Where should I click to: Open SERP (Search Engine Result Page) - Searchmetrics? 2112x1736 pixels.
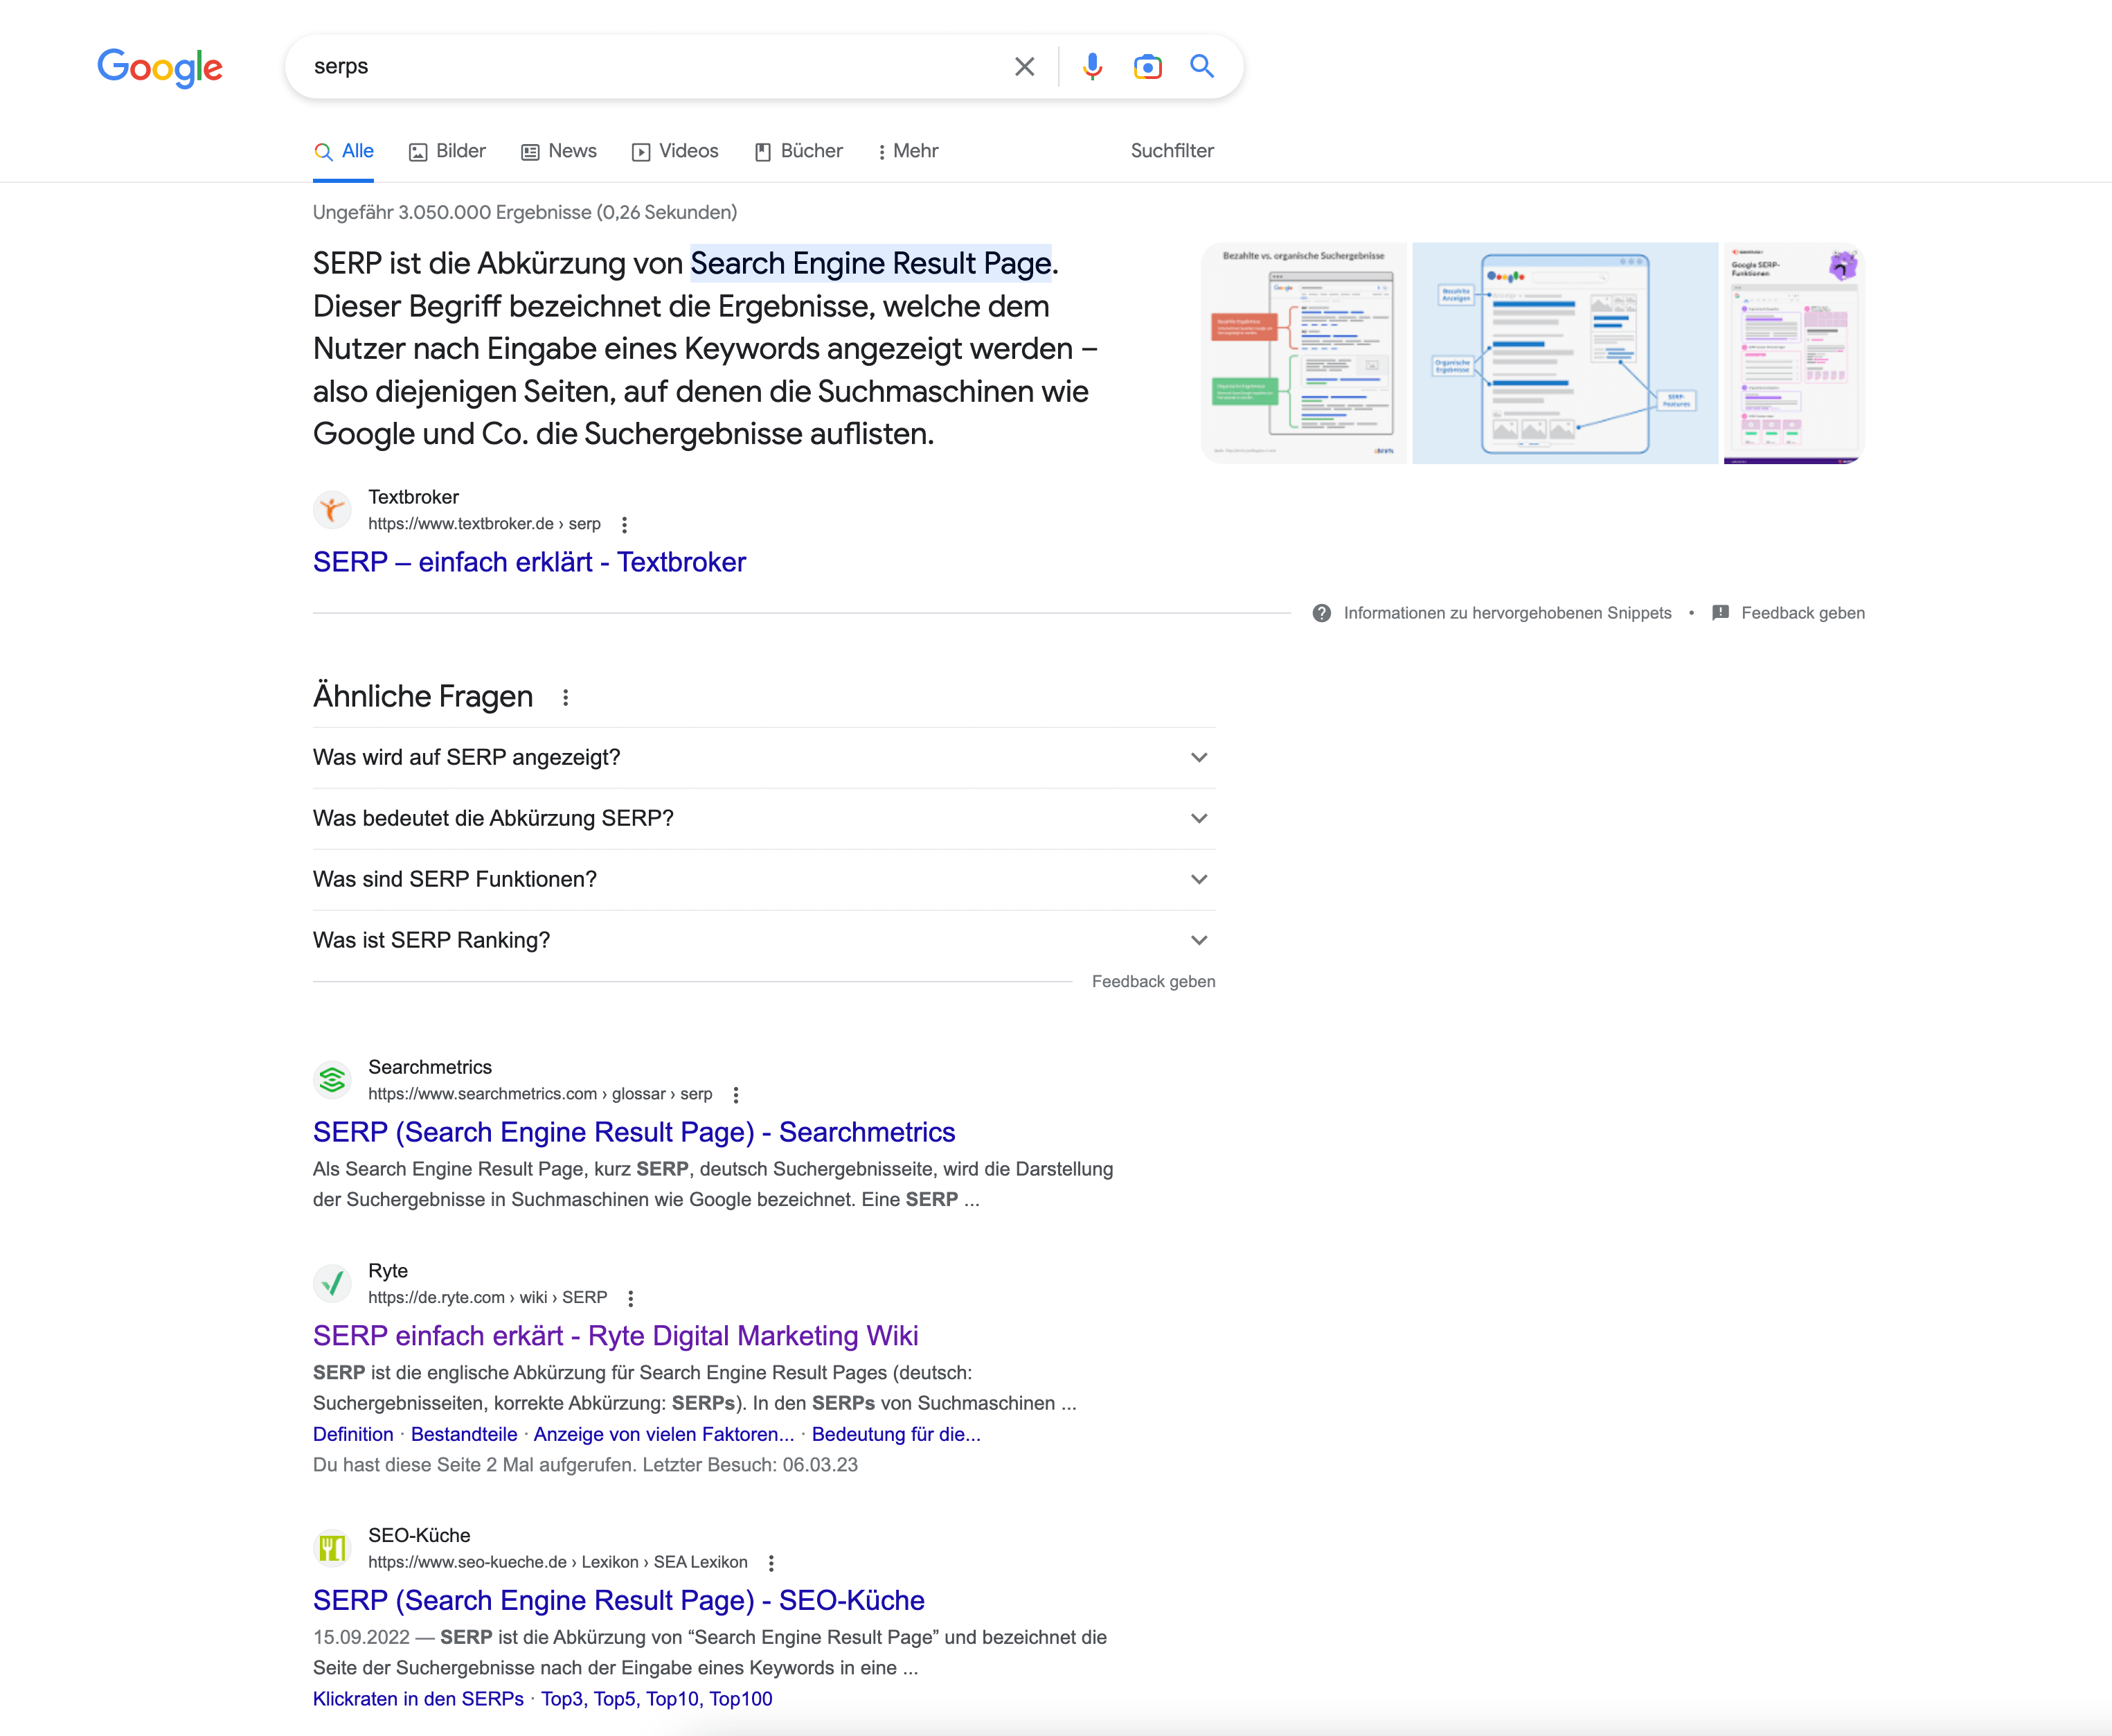click(x=634, y=1132)
